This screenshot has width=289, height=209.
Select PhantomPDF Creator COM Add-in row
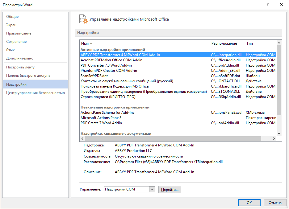[178, 71]
